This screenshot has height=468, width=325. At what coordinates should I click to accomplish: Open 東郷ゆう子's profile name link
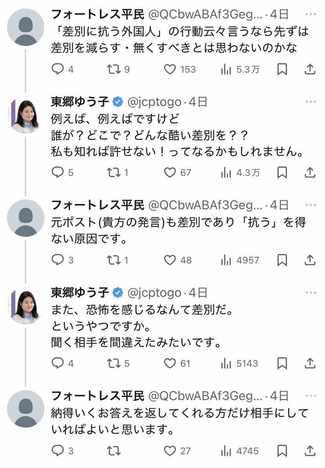click(80, 102)
